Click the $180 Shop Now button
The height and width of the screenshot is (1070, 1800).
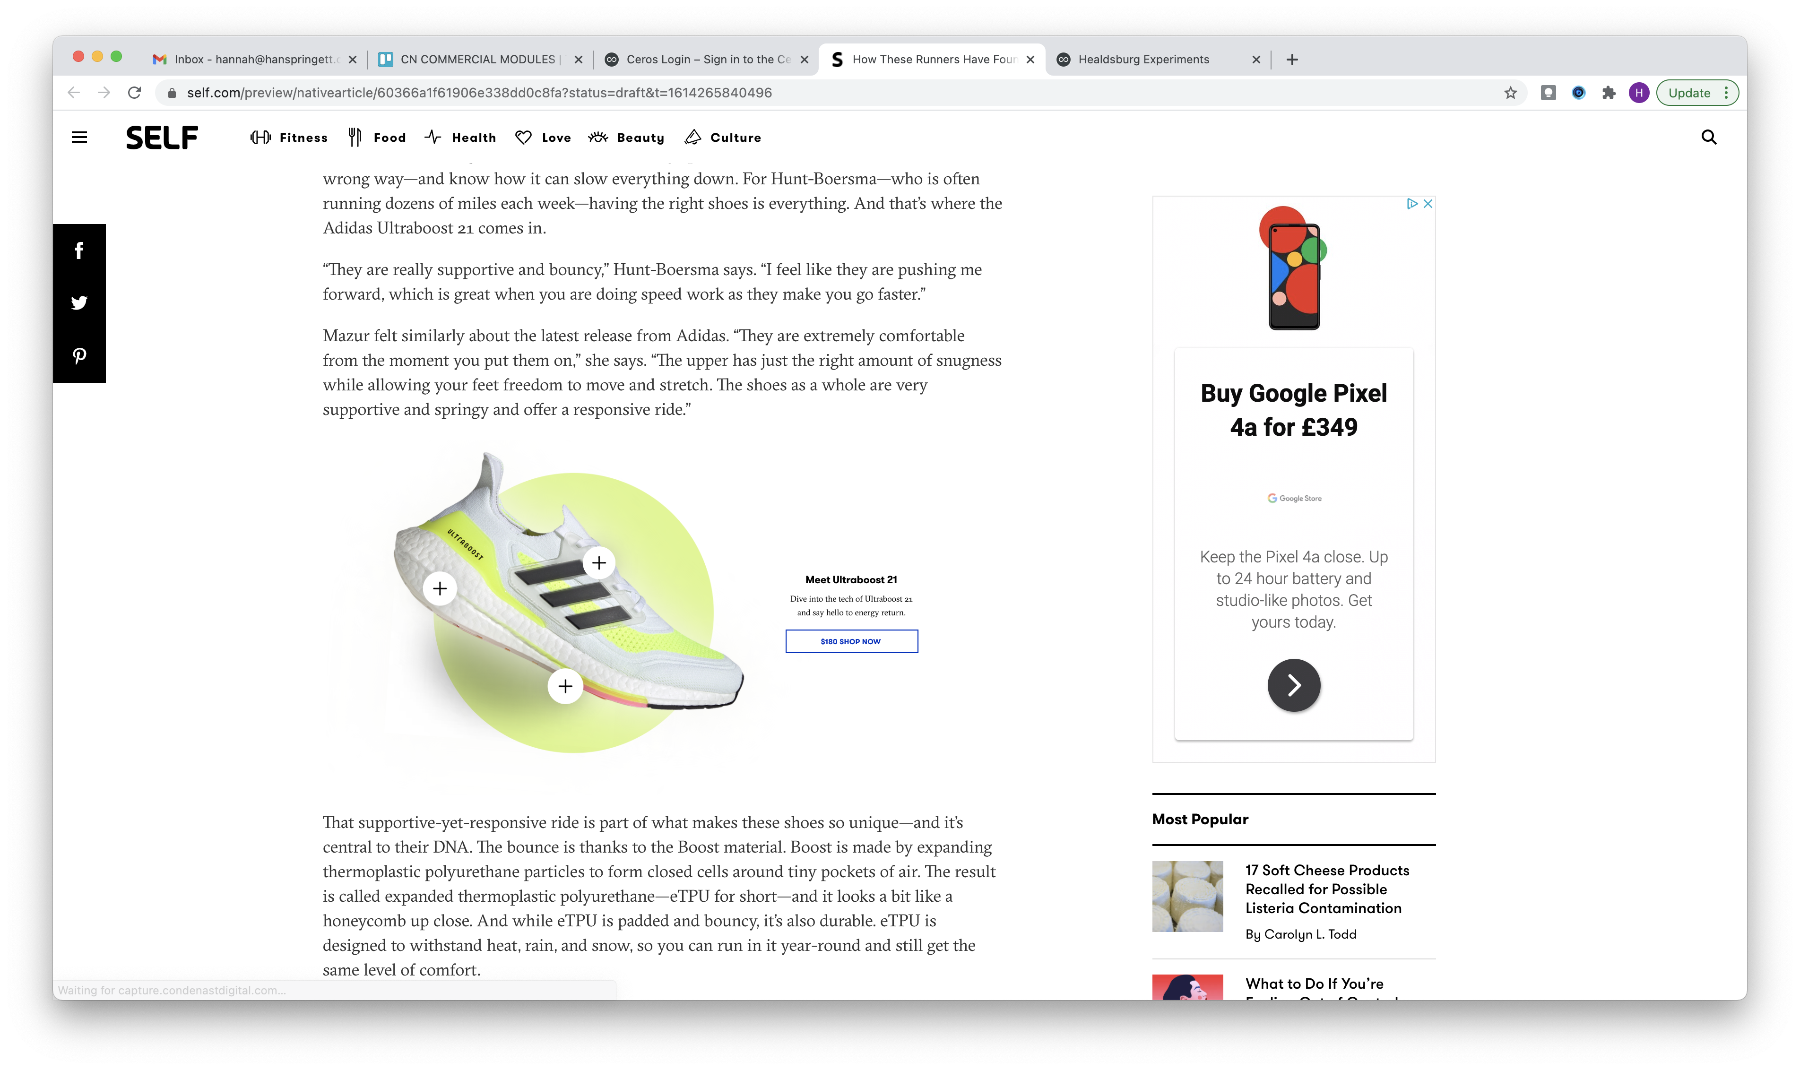click(x=851, y=641)
